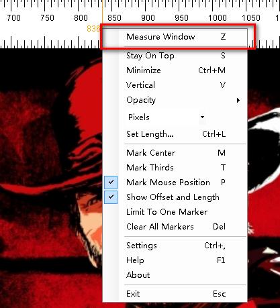Click Clear All Markers
This screenshot has width=280, height=308.
click(x=175, y=227)
